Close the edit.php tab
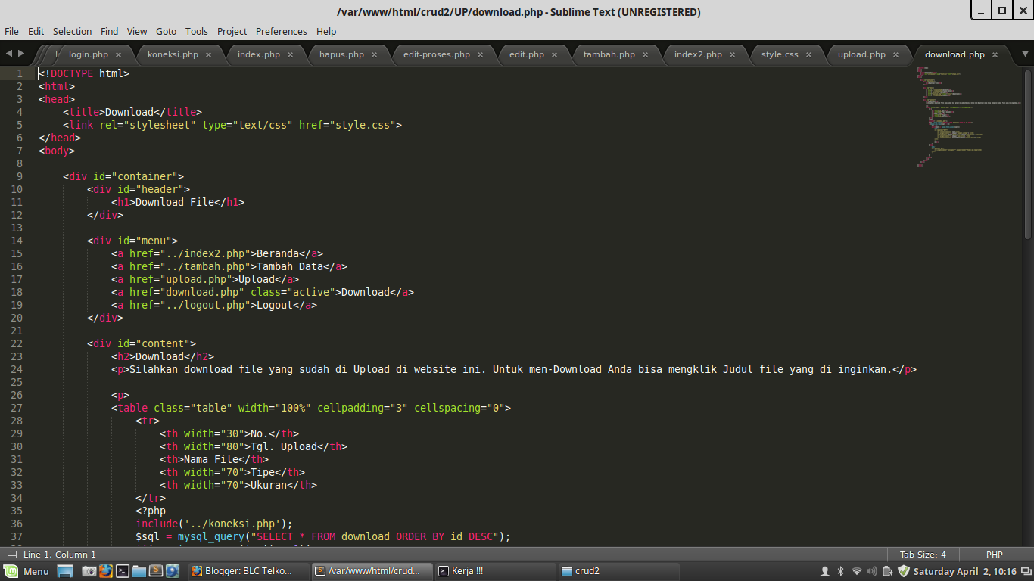The height and width of the screenshot is (581, 1034). coord(554,54)
